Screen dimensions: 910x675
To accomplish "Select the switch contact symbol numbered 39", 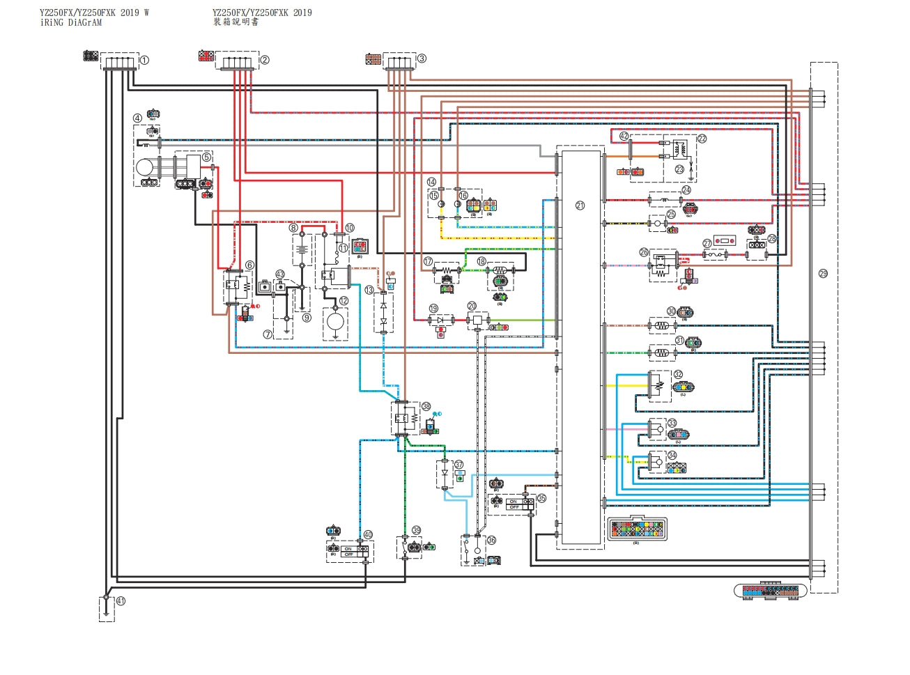I will click(x=405, y=548).
